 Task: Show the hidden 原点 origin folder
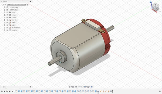[7, 12]
